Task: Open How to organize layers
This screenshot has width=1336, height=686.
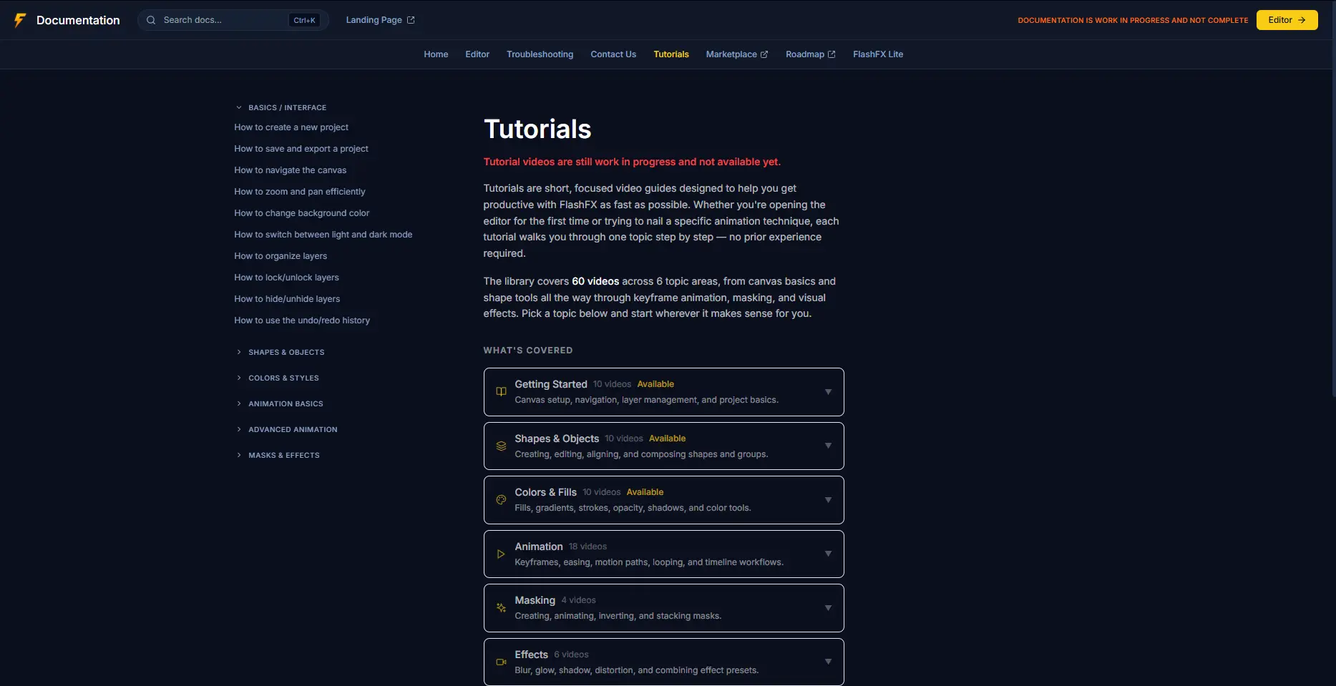Action: pos(281,256)
